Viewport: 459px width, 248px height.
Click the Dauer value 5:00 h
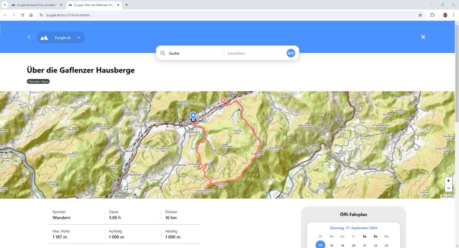point(115,218)
